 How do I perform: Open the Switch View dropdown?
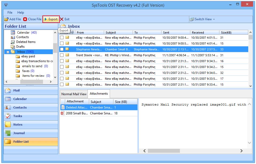point(202,19)
